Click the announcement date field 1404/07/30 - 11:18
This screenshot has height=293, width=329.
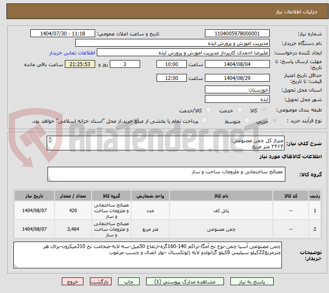coord(63,33)
